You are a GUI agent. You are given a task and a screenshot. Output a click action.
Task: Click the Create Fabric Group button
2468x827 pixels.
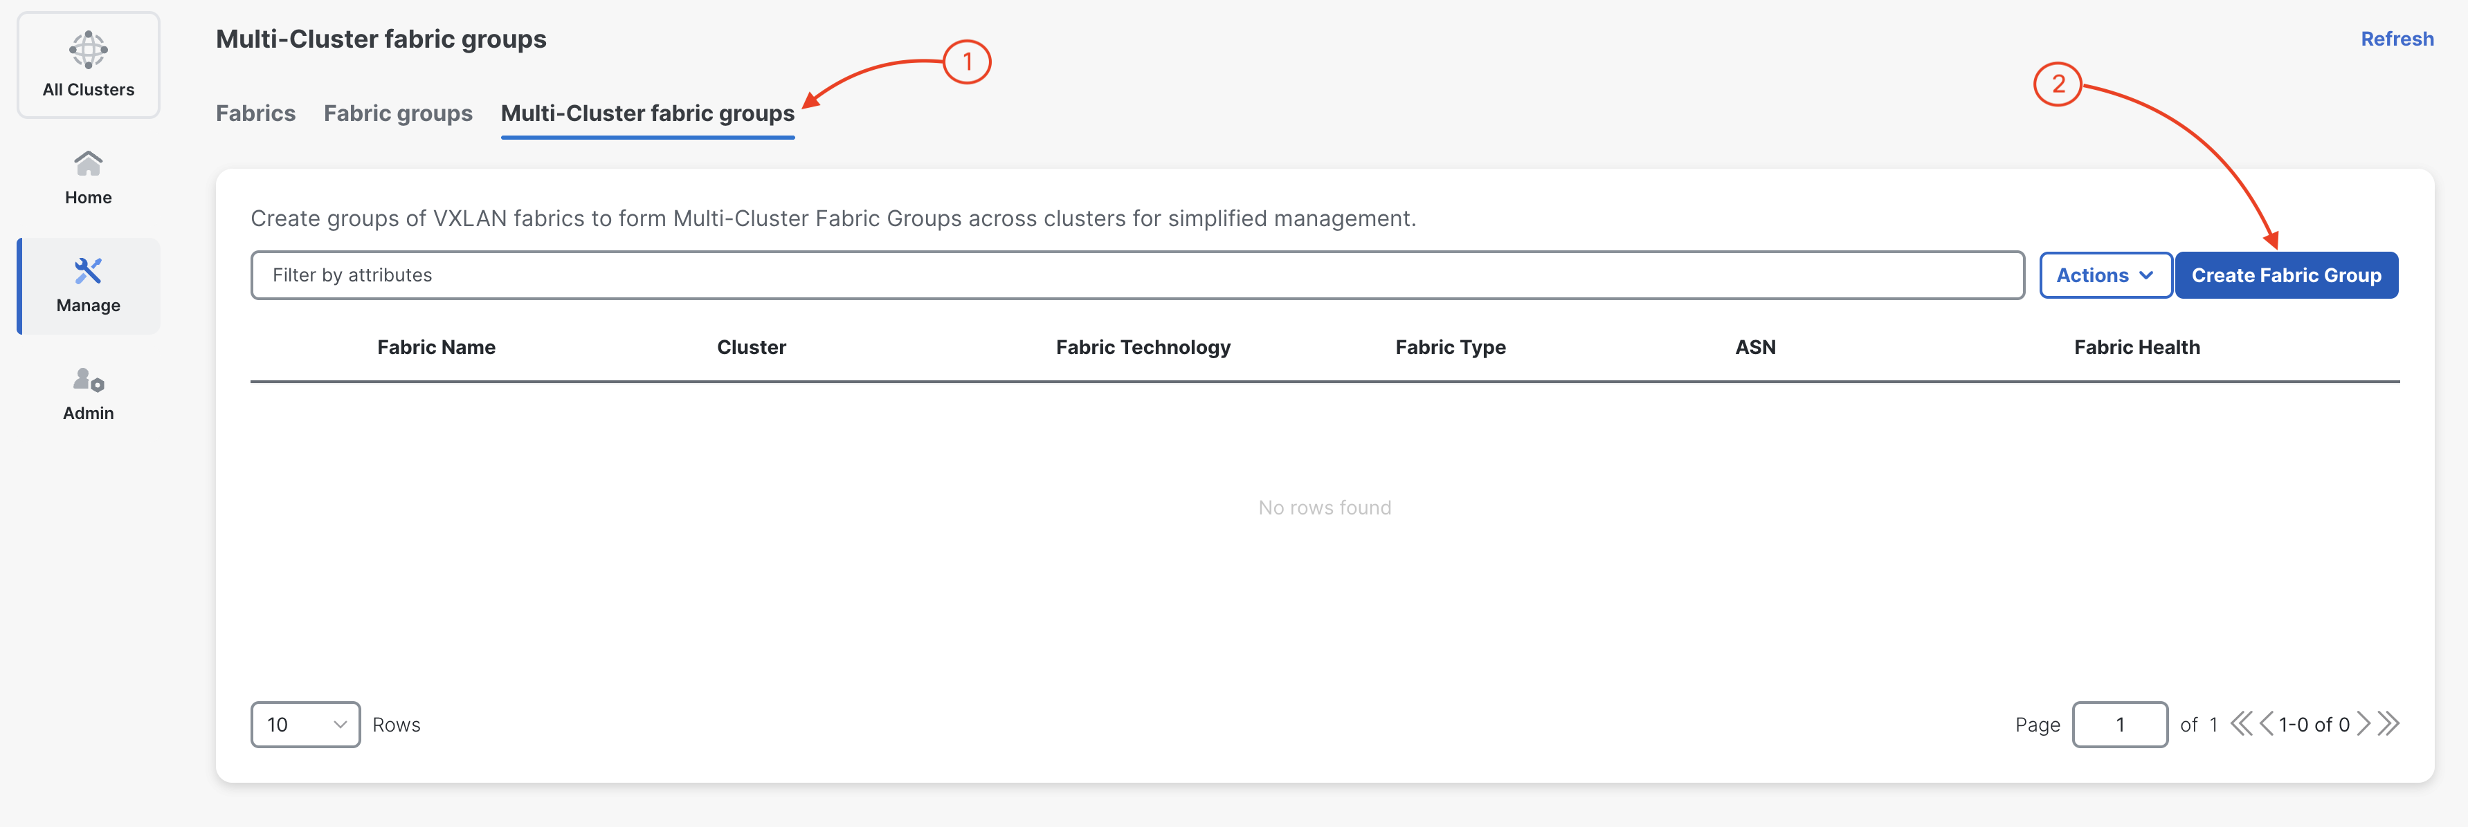2286,276
